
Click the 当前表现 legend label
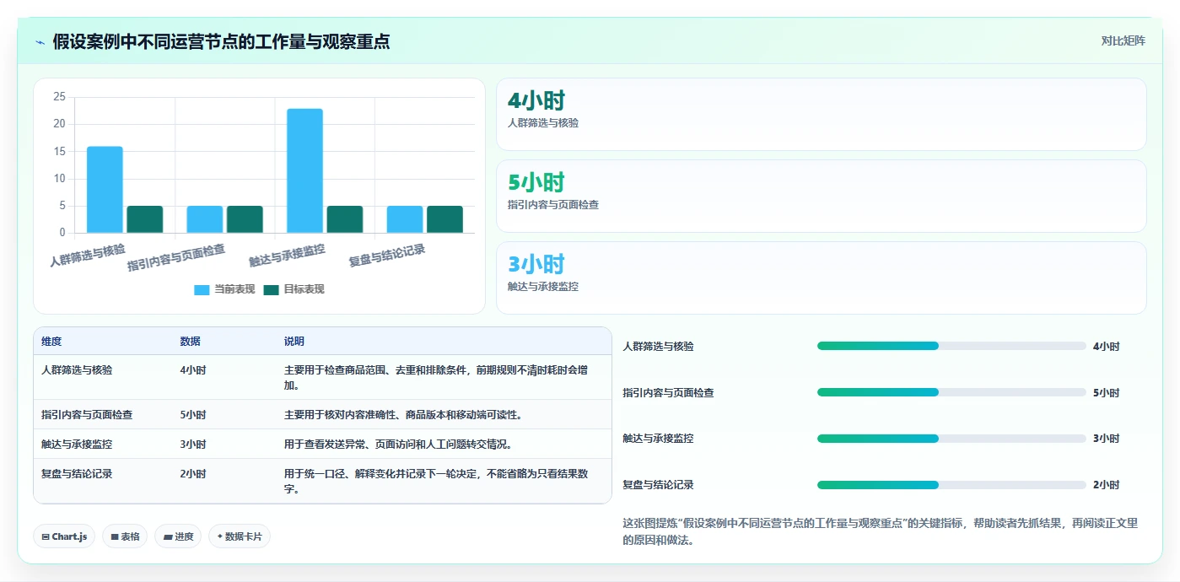click(234, 289)
